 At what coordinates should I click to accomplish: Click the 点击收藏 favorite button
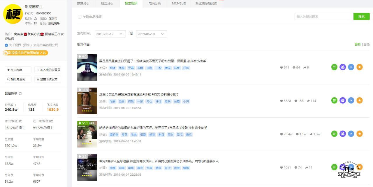click(x=18, y=70)
